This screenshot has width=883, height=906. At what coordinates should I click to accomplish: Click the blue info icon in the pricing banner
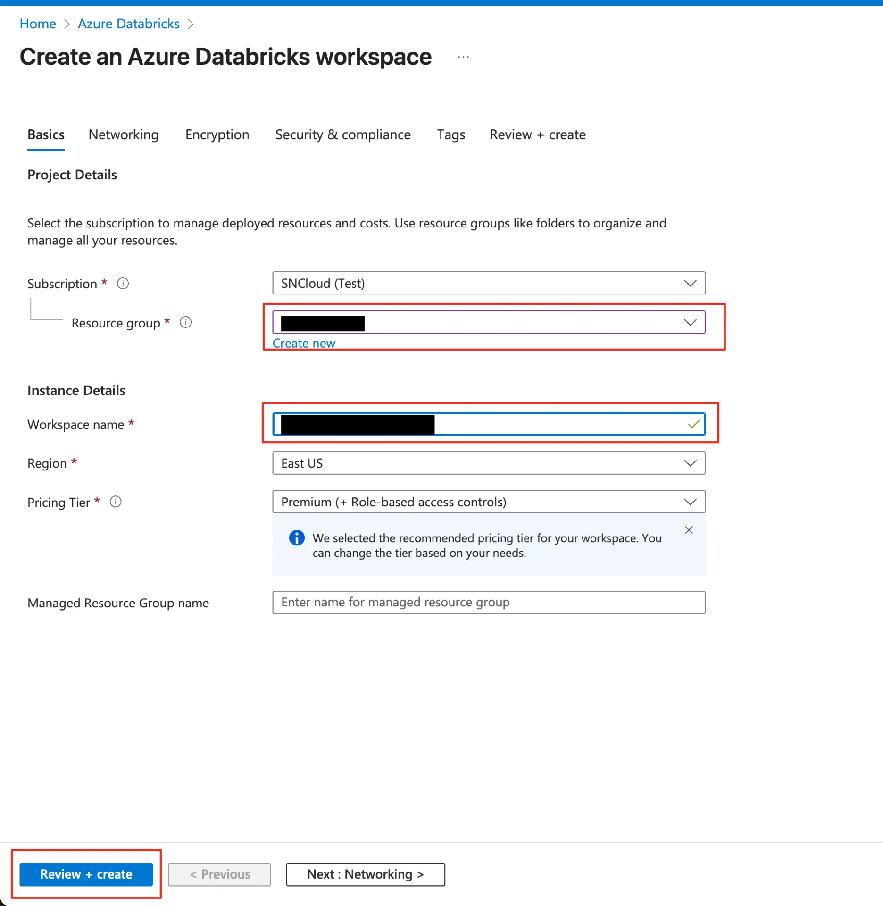tap(297, 537)
